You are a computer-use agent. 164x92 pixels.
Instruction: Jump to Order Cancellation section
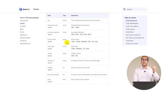(x=132, y=26)
